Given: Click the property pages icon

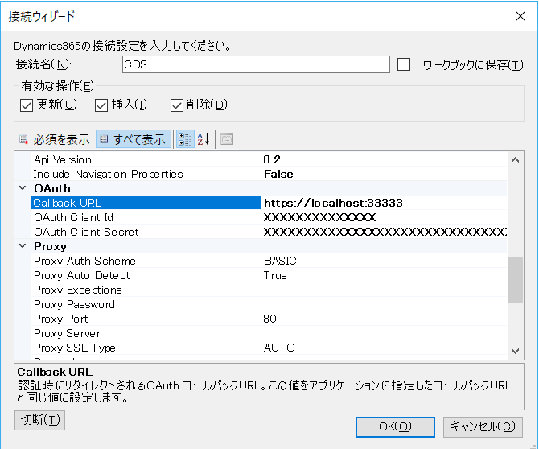Looking at the screenshot, I should (x=227, y=139).
